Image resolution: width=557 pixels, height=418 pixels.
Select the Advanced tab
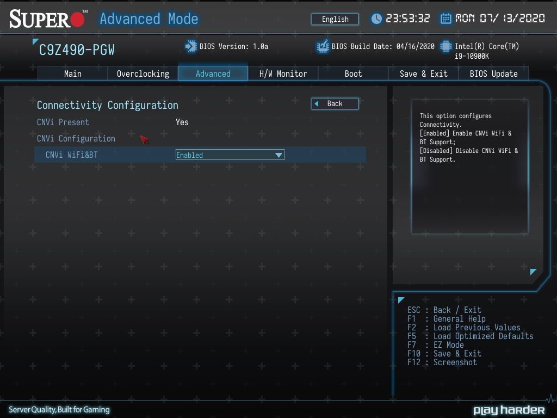[x=213, y=73]
